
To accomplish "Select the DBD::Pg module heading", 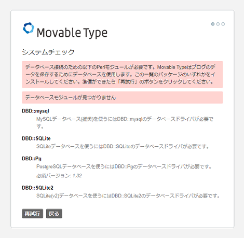I will coord(32,159).
